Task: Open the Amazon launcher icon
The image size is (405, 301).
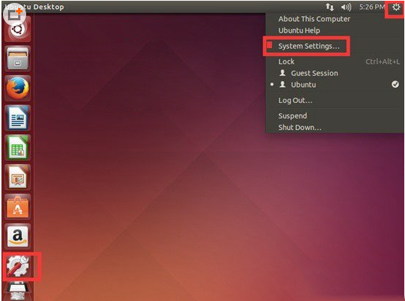Action: tap(17, 236)
